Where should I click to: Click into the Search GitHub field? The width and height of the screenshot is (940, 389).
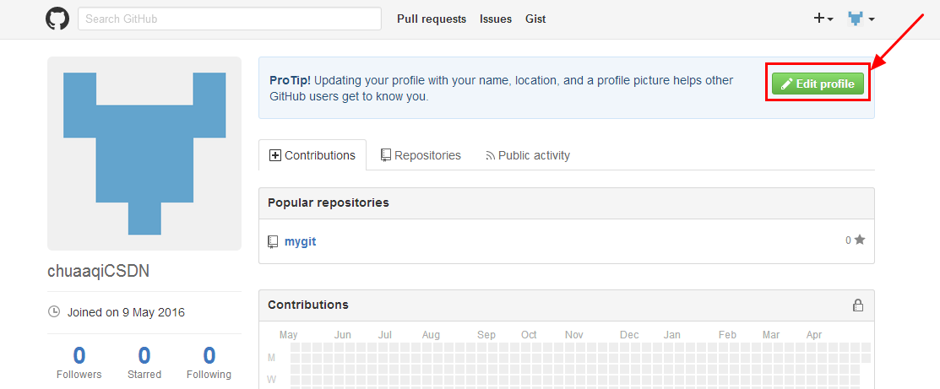click(229, 19)
